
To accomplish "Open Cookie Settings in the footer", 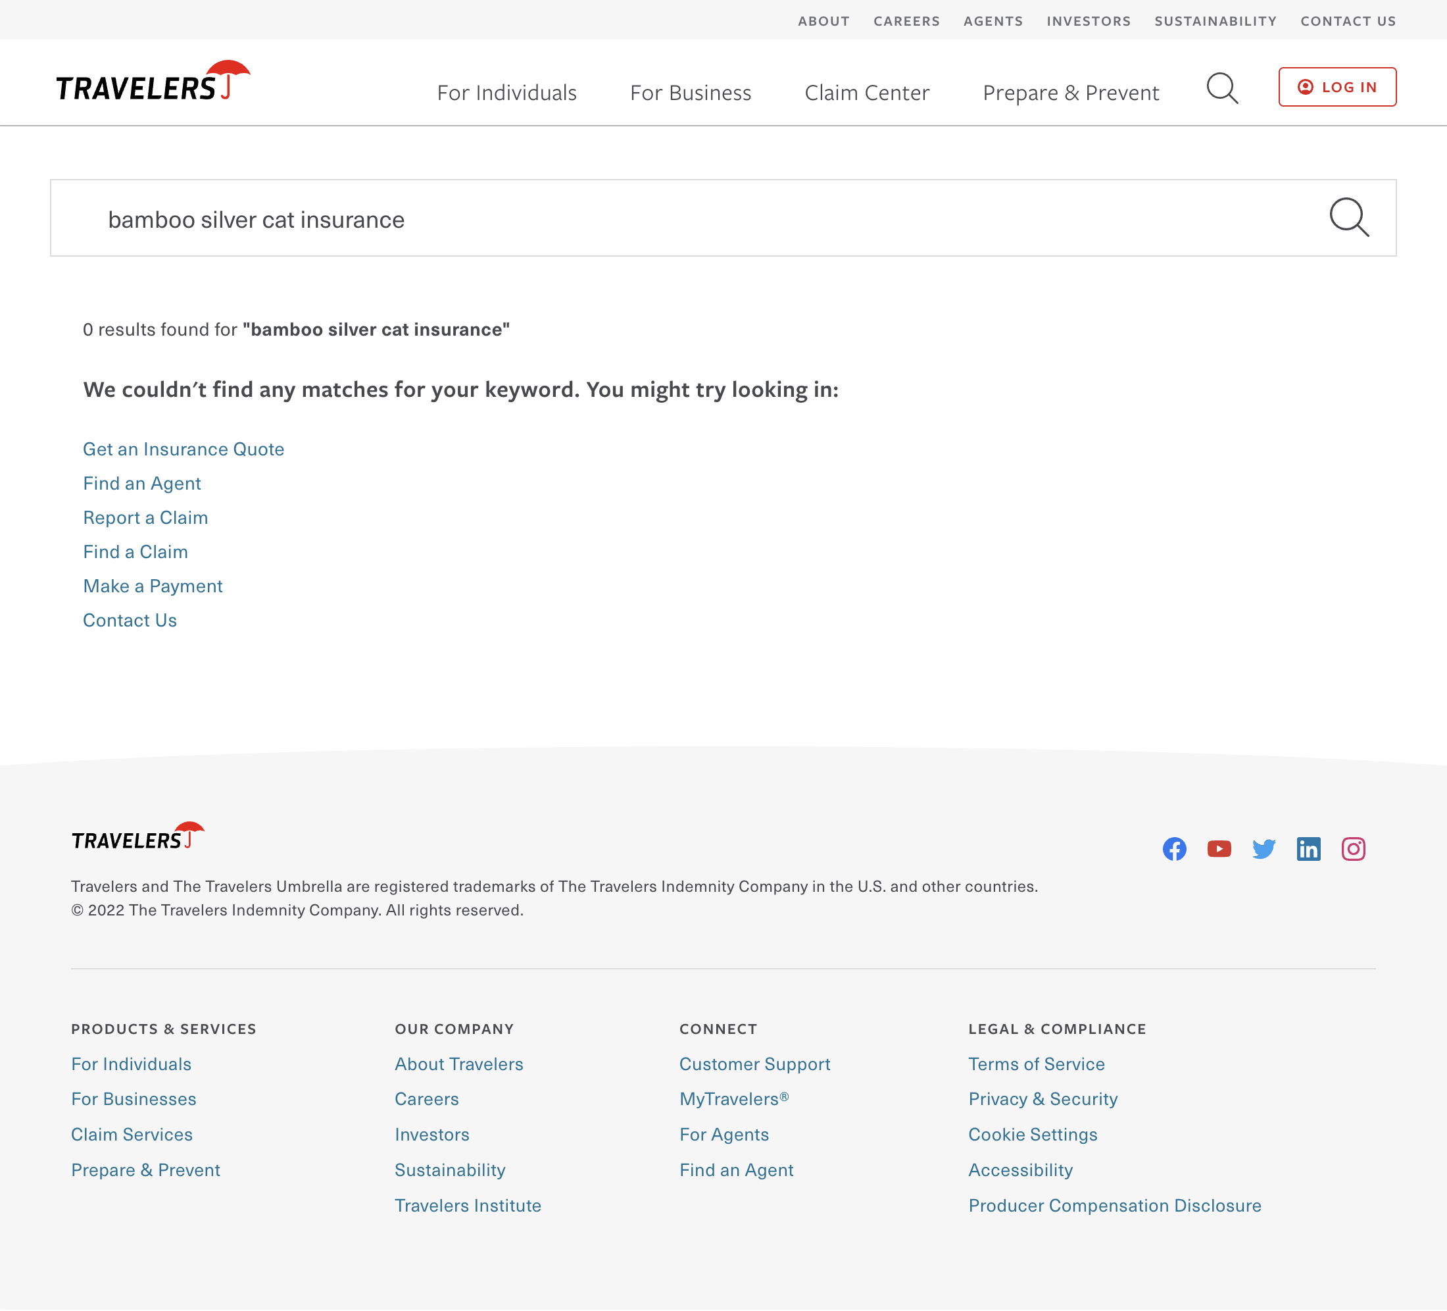I will tap(1033, 1134).
